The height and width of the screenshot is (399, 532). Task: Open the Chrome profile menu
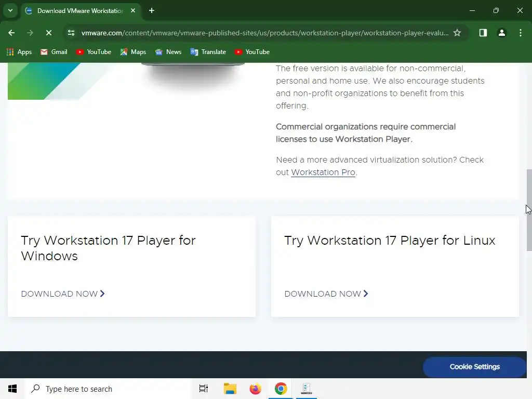[x=501, y=33]
